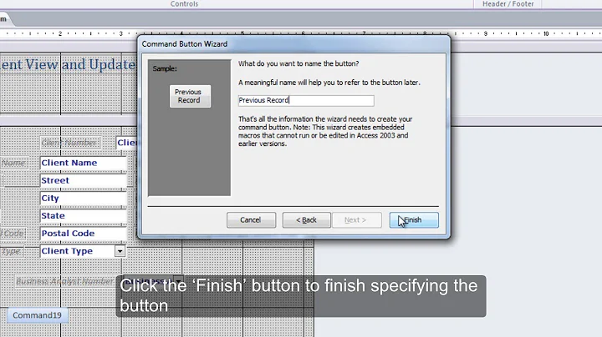602x337 pixels.
Task: Select the Postal Code field
Action: [84, 234]
